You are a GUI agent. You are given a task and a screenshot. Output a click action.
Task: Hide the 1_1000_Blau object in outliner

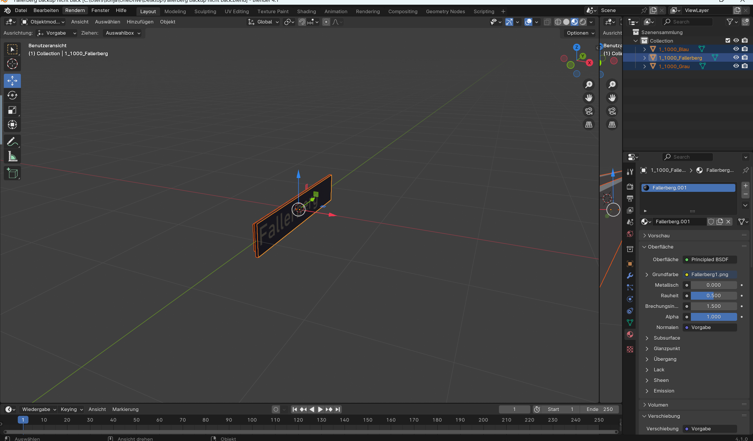click(x=736, y=49)
